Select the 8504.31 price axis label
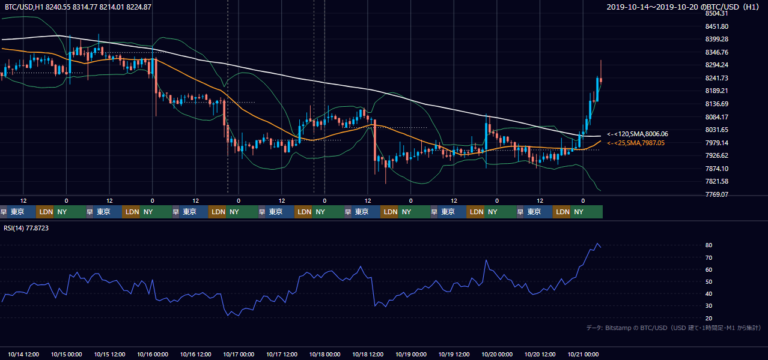 click(x=717, y=13)
